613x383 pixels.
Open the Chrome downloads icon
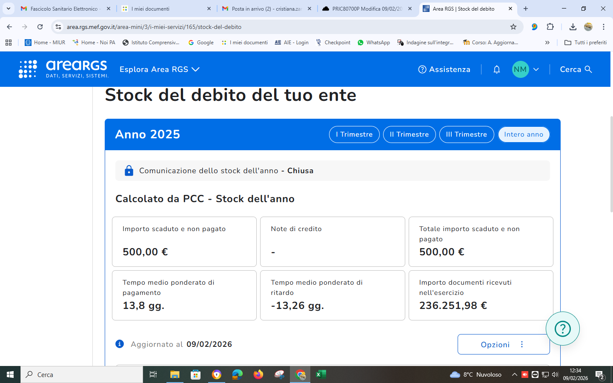tap(573, 27)
